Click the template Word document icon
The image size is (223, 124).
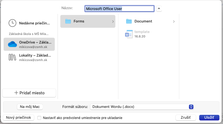tap(129, 34)
